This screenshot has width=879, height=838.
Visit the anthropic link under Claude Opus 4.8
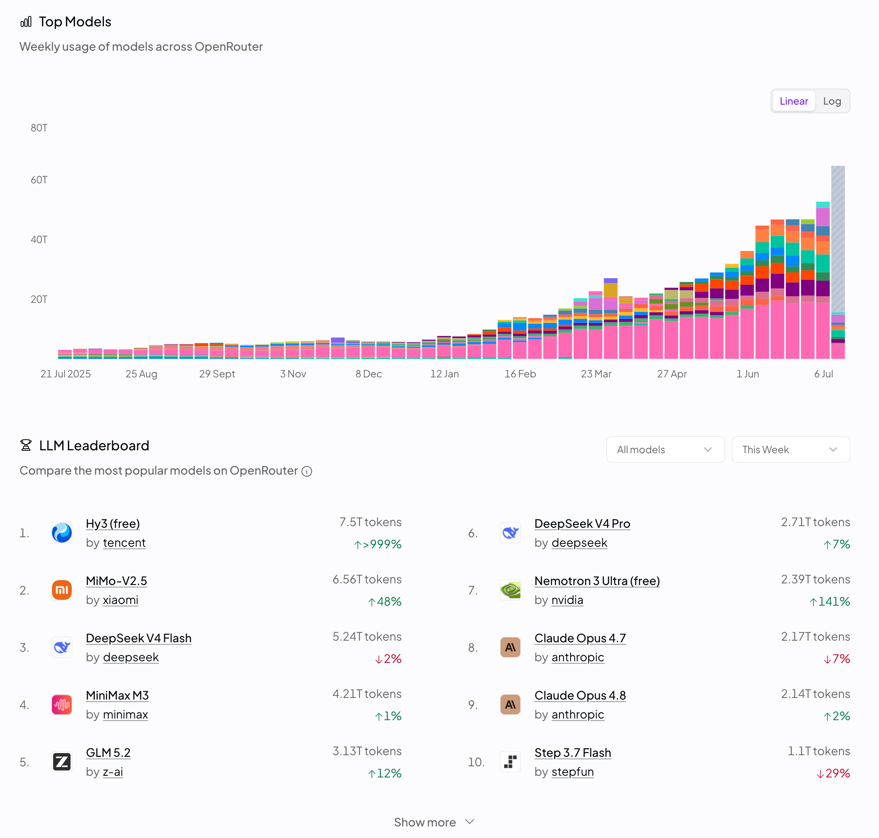tap(578, 714)
